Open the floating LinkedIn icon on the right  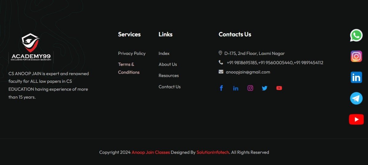pyautogui.click(x=356, y=77)
